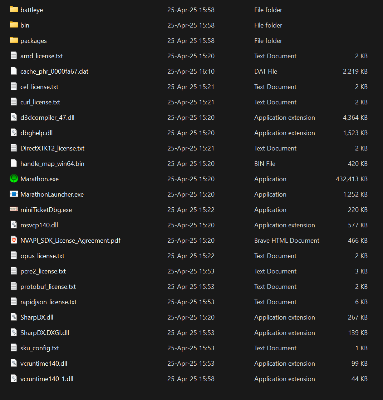This screenshot has height=400, width=383.
Task: Click the dbghelp.dll file icon
Action: coord(14,132)
